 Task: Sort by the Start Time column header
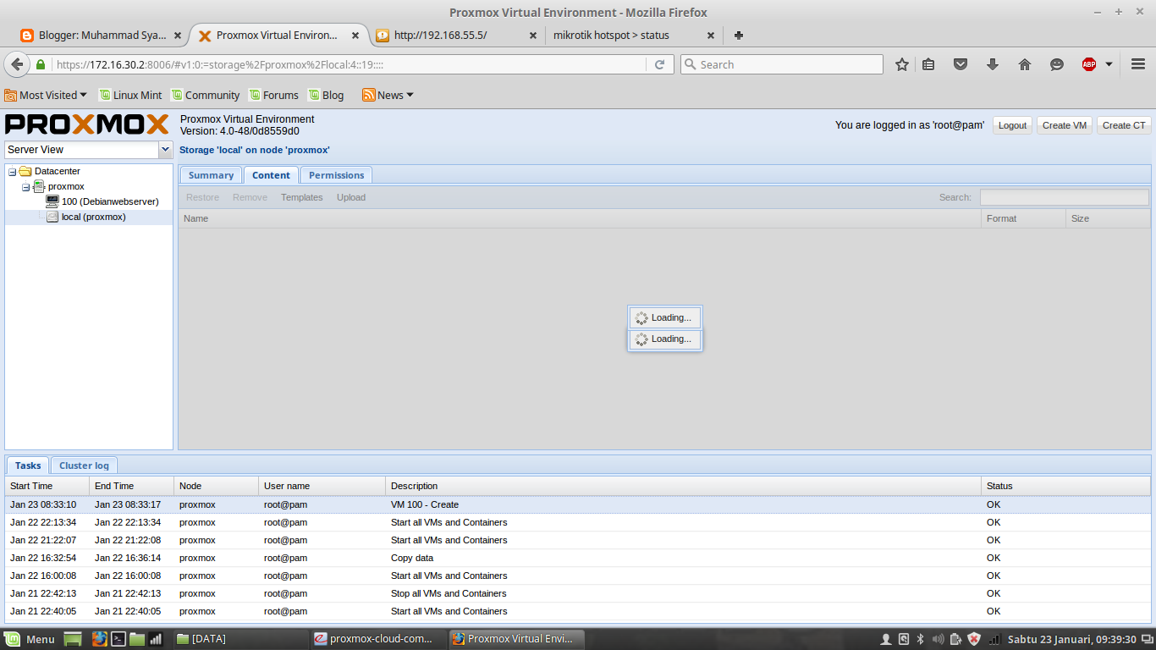[x=47, y=486]
